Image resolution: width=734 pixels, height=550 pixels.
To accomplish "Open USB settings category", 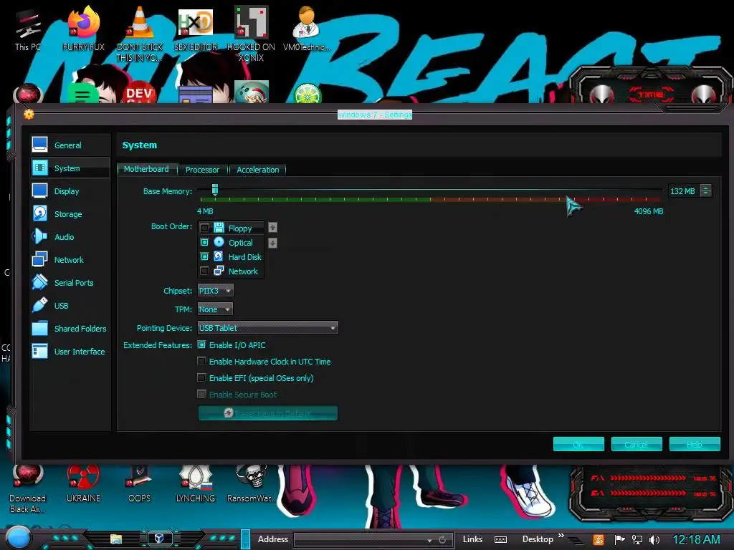I will pos(70,305).
